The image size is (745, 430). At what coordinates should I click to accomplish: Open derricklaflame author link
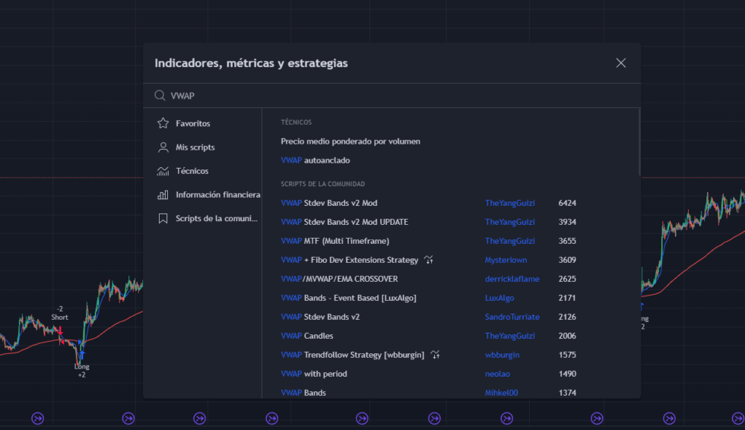coord(512,279)
